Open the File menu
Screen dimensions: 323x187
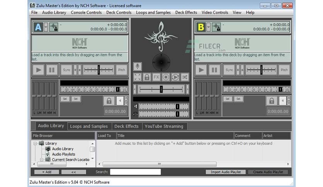pyautogui.click(x=34, y=13)
